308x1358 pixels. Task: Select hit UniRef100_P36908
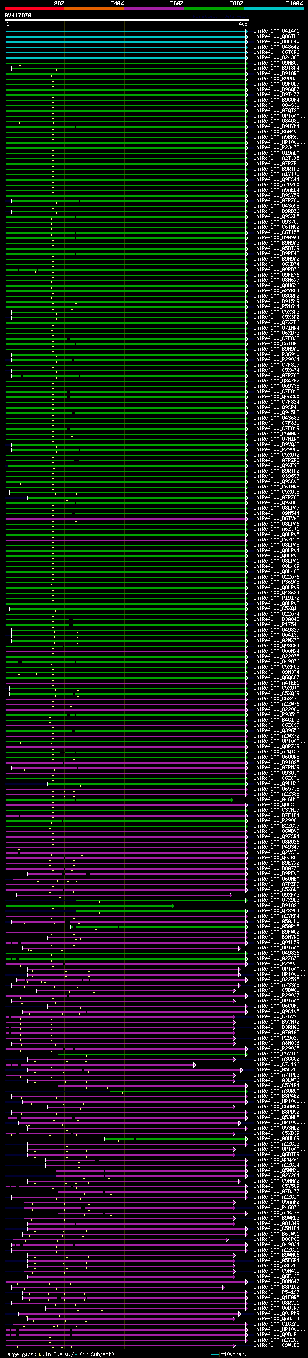[276, 582]
